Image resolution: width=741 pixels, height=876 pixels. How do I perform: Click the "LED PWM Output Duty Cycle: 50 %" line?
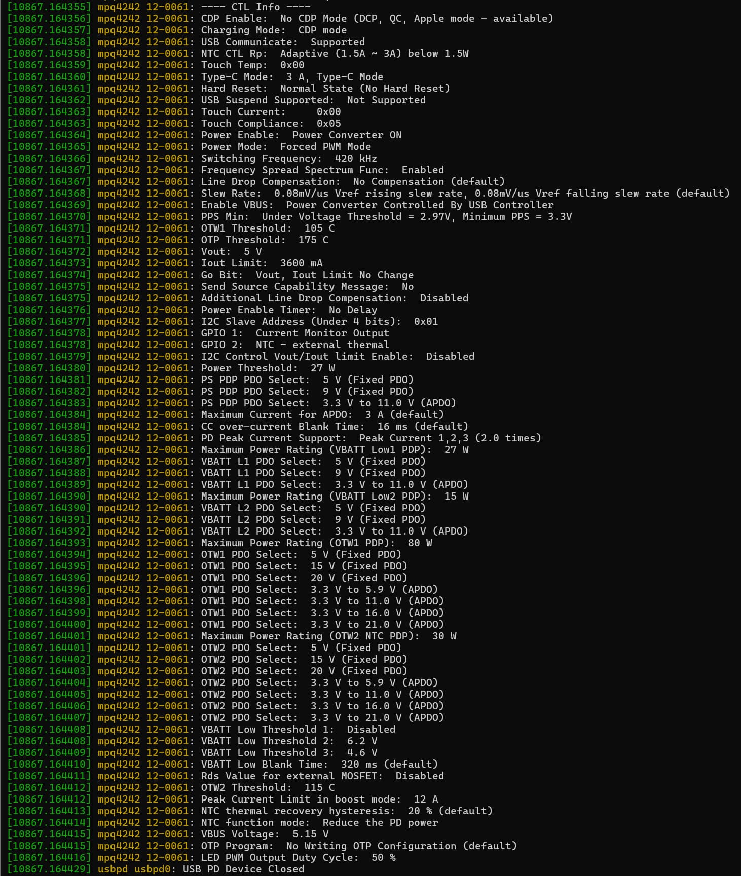pos(298,857)
